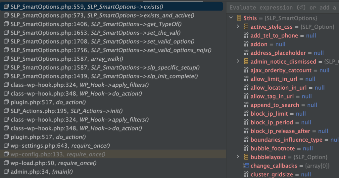Select variable allow_limit_in_url = null
Image resolution: width=339 pixels, height=178 pixels.
tap(283, 79)
